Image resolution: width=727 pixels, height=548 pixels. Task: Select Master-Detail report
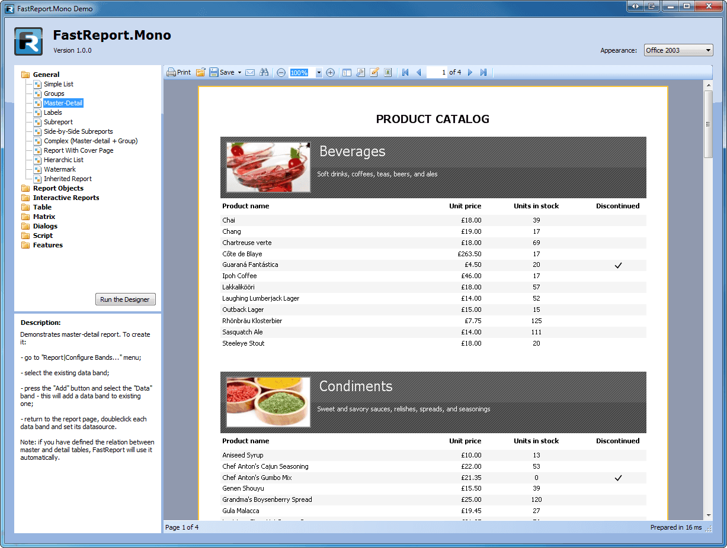63,103
